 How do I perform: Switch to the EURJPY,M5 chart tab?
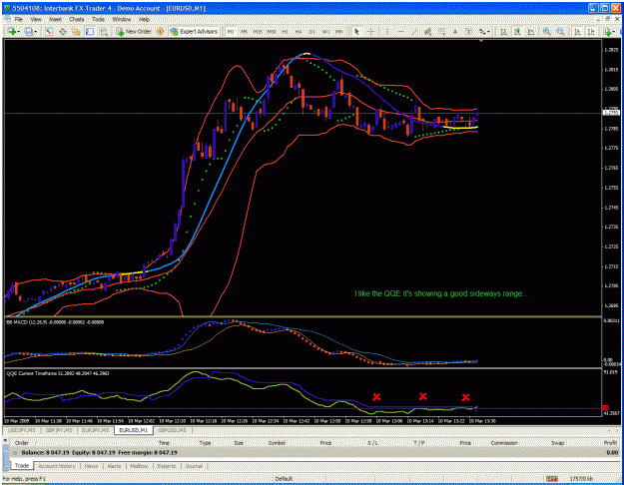point(95,430)
